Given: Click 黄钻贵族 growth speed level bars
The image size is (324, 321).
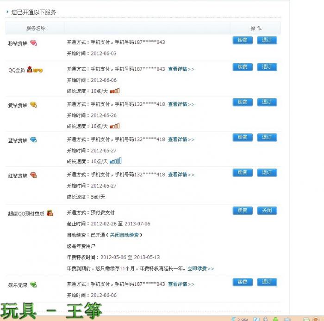Looking at the screenshot, I should (x=115, y=126).
